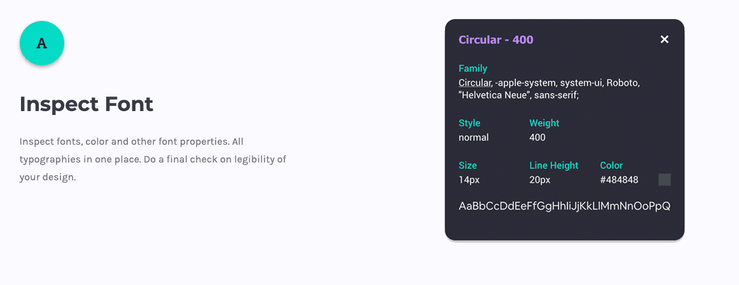
Task: Click the #484848 color swatch square
Action: tap(665, 180)
